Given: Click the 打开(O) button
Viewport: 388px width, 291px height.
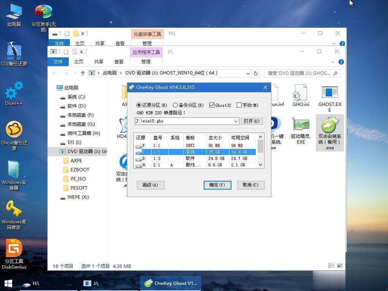Looking at the screenshot, I should click(x=252, y=121).
